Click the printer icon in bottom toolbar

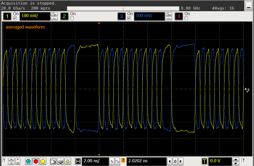[61, 161]
